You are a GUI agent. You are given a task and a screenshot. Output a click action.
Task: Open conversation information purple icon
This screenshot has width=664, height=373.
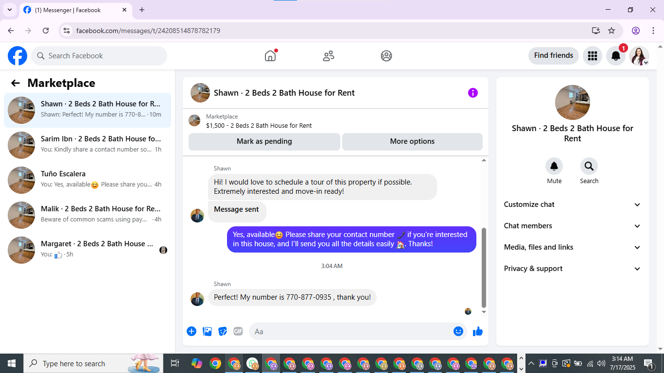473,93
